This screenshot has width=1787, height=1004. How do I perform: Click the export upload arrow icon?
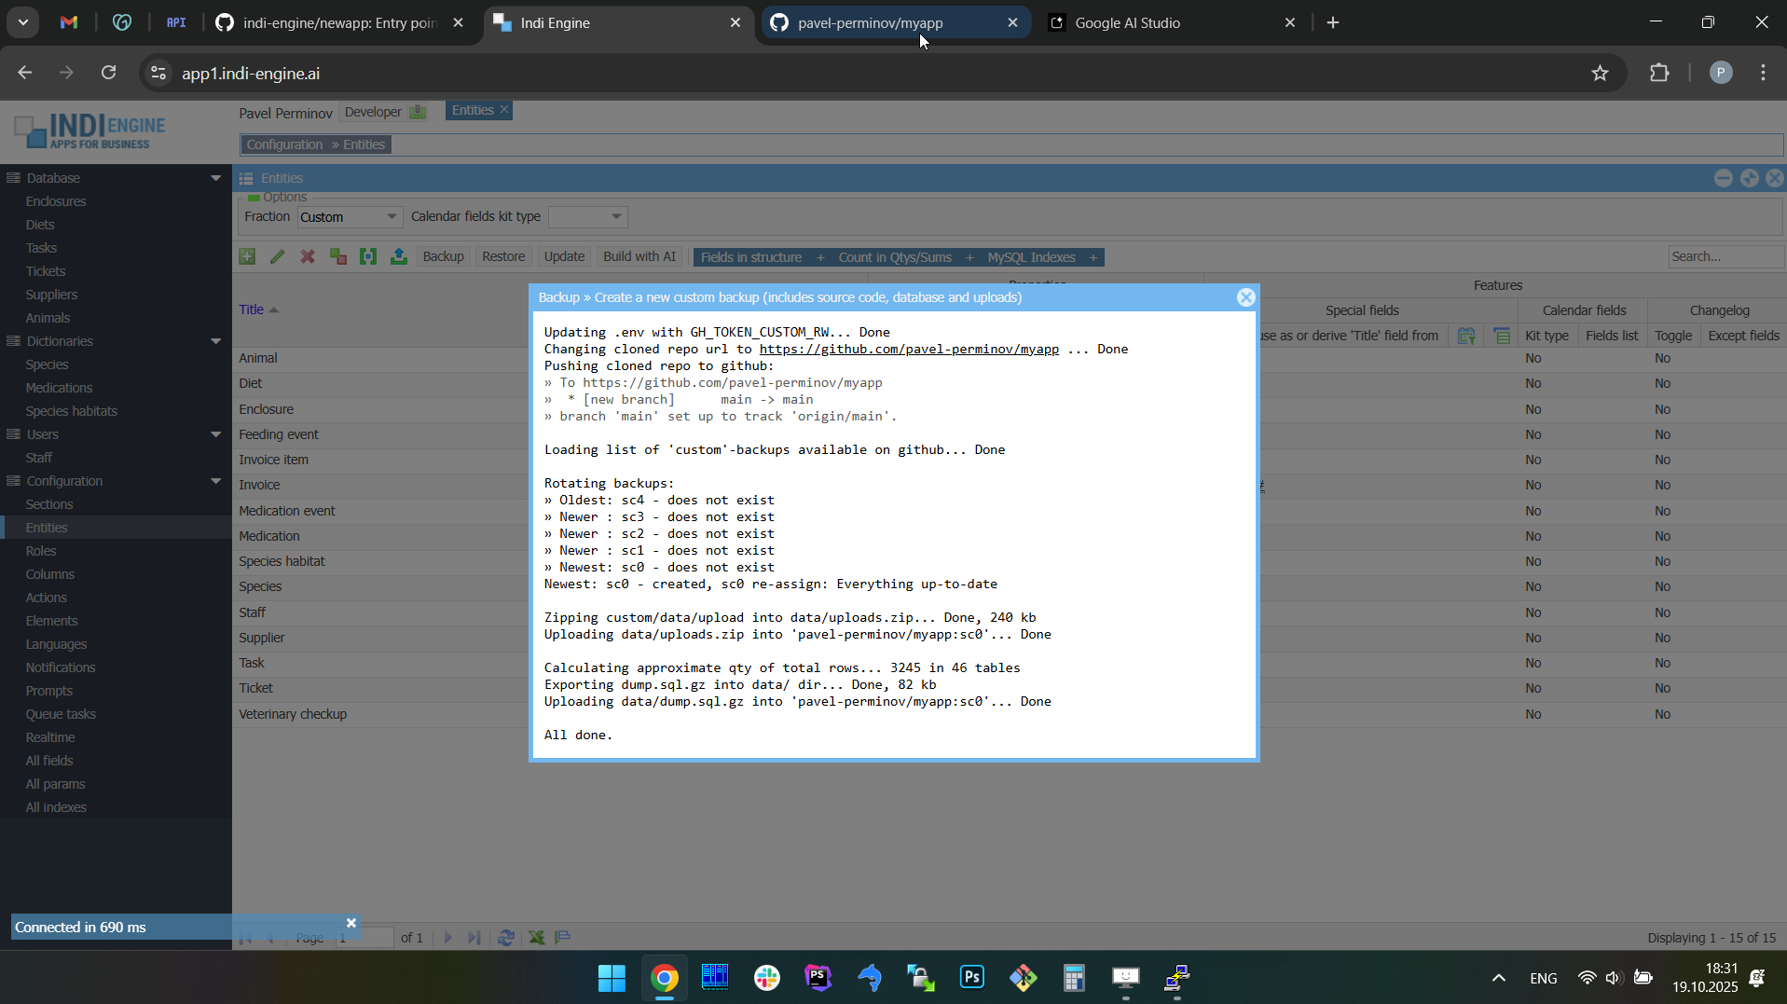399,257
